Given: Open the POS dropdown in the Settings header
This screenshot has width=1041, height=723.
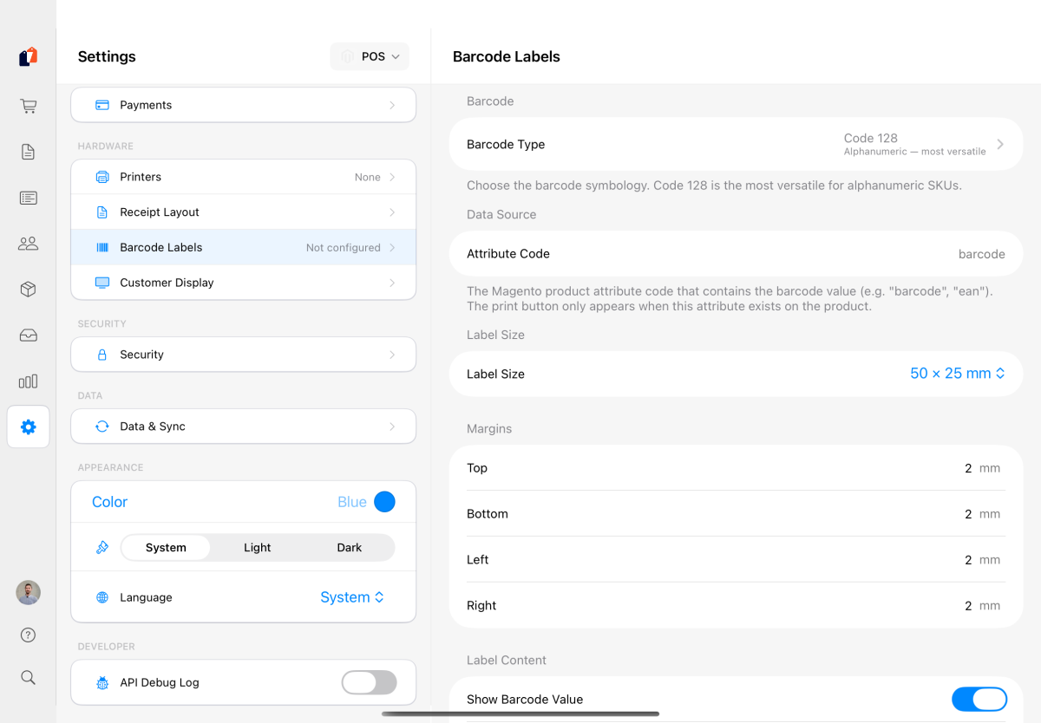Looking at the screenshot, I should [x=370, y=55].
